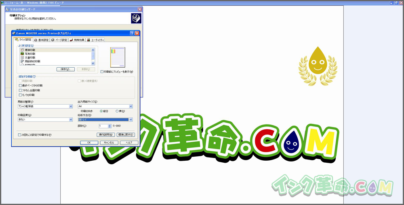Close the 写真の印刷ウィザード window
The image size is (404, 205).
click(140, 9)
